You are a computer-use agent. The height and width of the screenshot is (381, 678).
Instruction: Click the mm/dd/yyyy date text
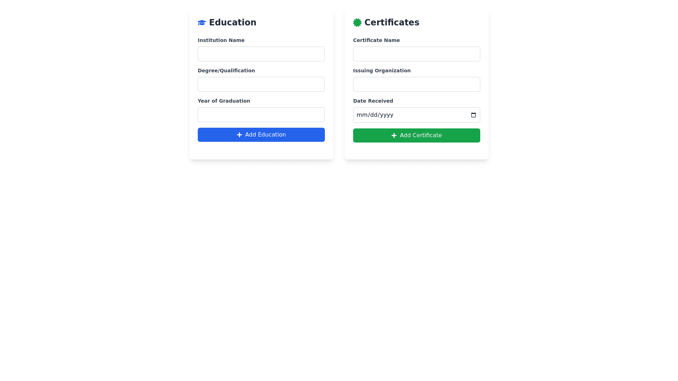pos(375,115)
